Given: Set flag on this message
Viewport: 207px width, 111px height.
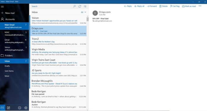Looking at the screenshot, I should (x=175, y=6).
